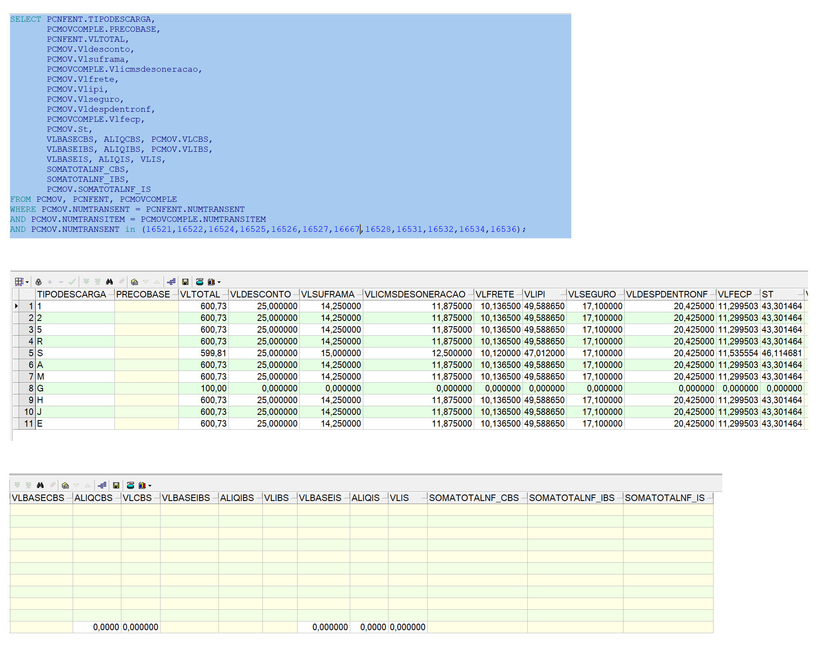Click tree-diagram icon above VLBASECBS grid
Viewport: 821px width, 648px height.
102,485
